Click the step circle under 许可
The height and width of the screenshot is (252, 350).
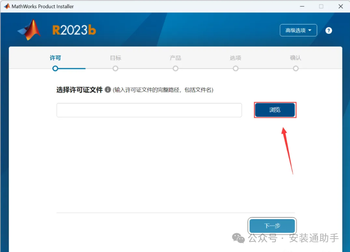pyautogui.click(x=55, y=68)
